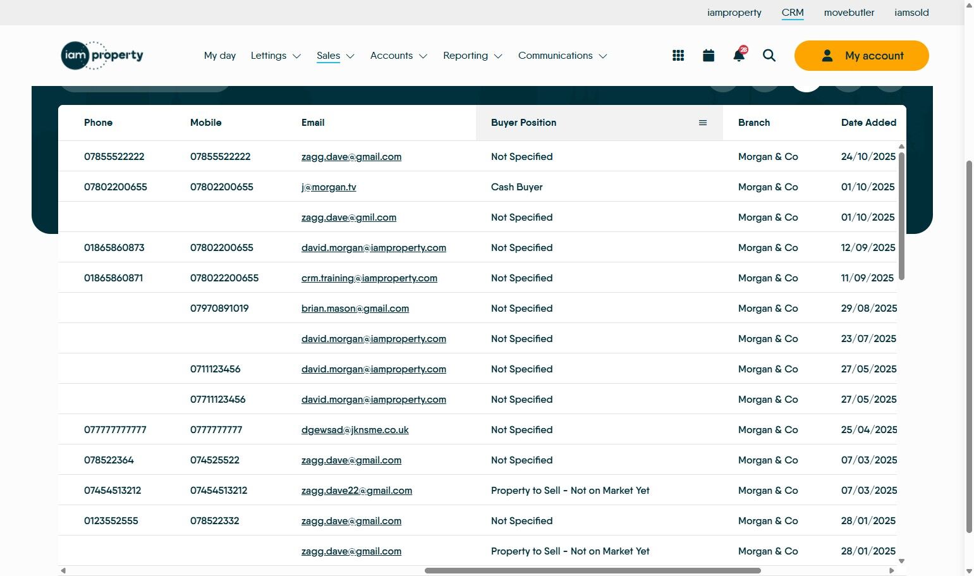Click the table's horizontal scrollbar thumb
This screenshot has height=576, width=974.
click(x=593, y=570)
